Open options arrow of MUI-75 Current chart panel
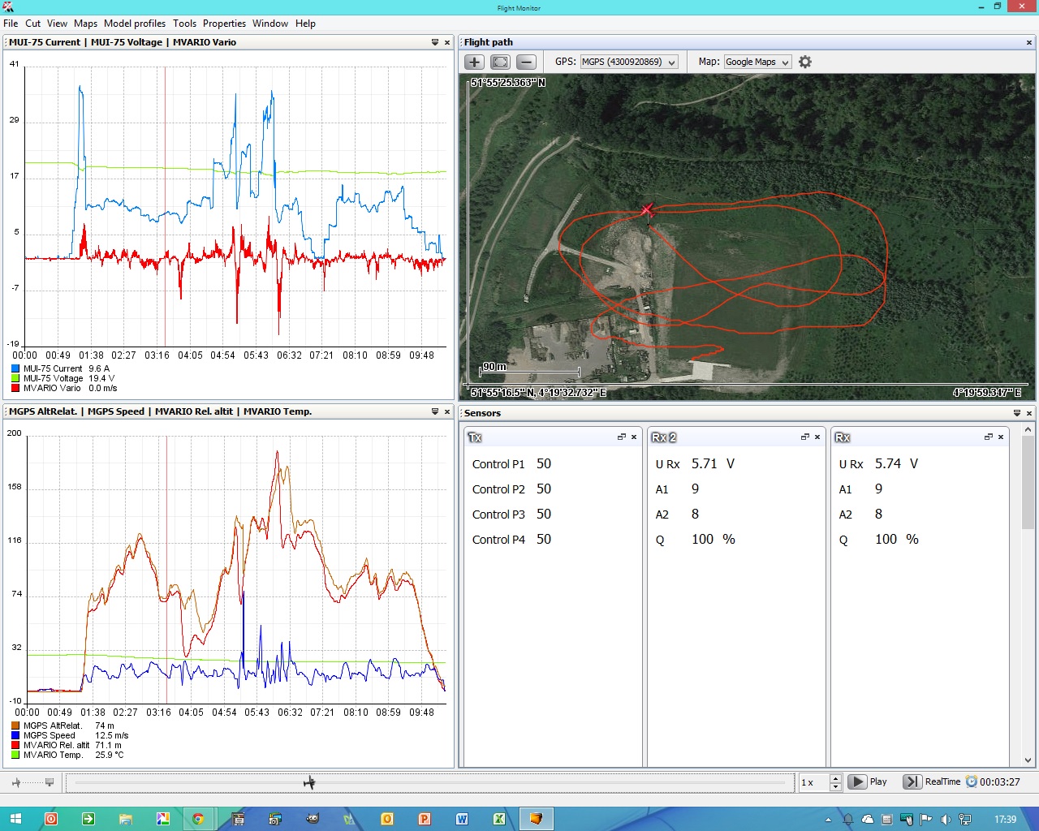Image resolution: width=1039 pixels, height=831 pixels. click(435, 42)
